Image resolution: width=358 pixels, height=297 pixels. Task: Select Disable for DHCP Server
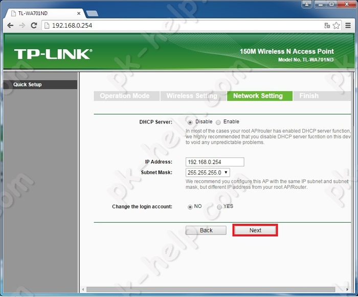tap(190, 122)
